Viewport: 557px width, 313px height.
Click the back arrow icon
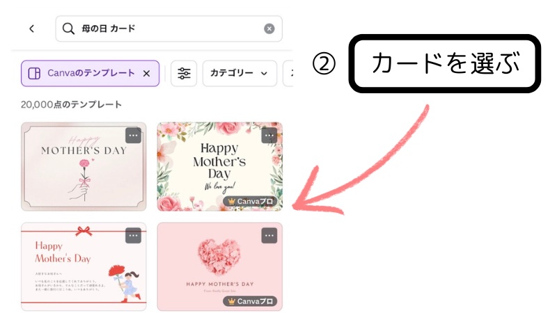(31, 29)
